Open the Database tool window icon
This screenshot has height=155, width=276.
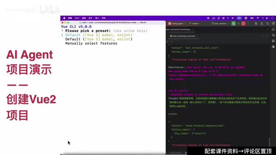coord(273,41)
